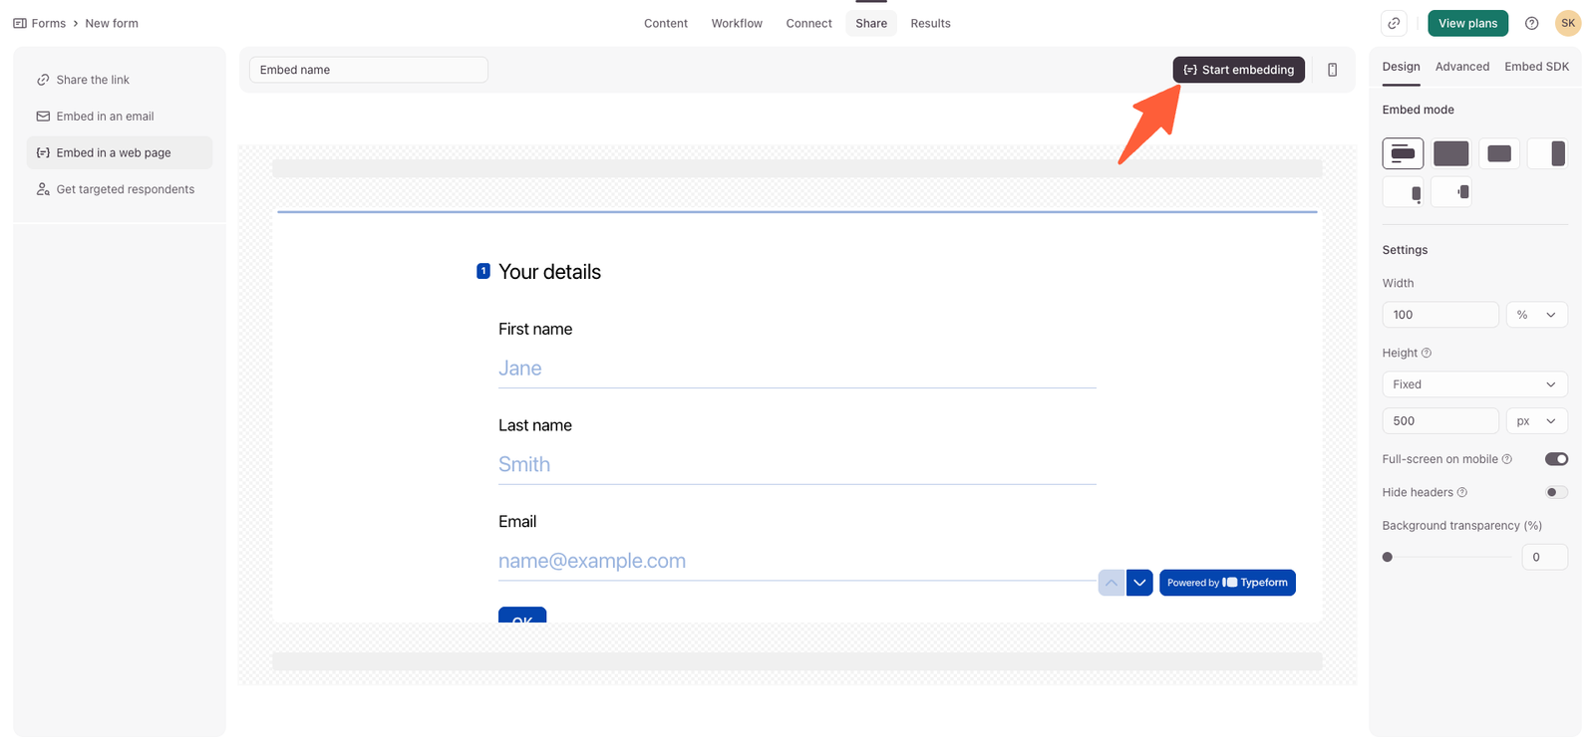1595x752 pixels.
Task: Choose the Popover corner-bubble embed mode icon
Action: click(x=1403, y=192)
